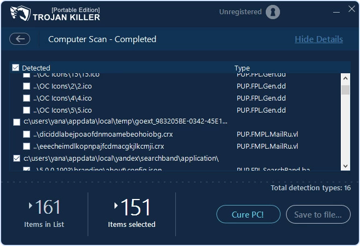This screenshot has width=360, height=246.
Task: Check the diciddlabejpoaofdnmoamebeohoiobg.crx checkbox
Action: click(x=27, y=134)
